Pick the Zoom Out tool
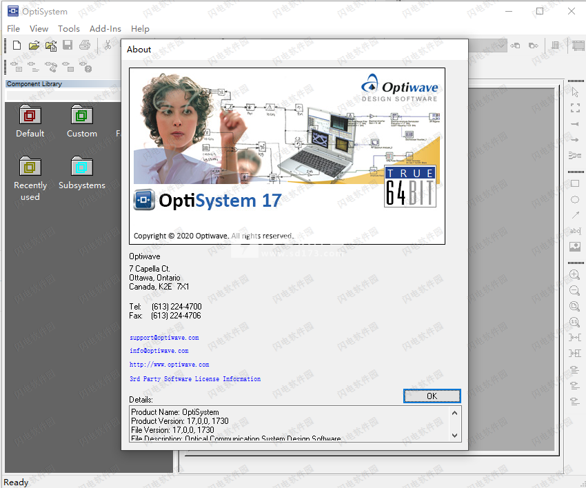Image resolution: width=586 pixels, height=488 pixels. coord(575,291)
